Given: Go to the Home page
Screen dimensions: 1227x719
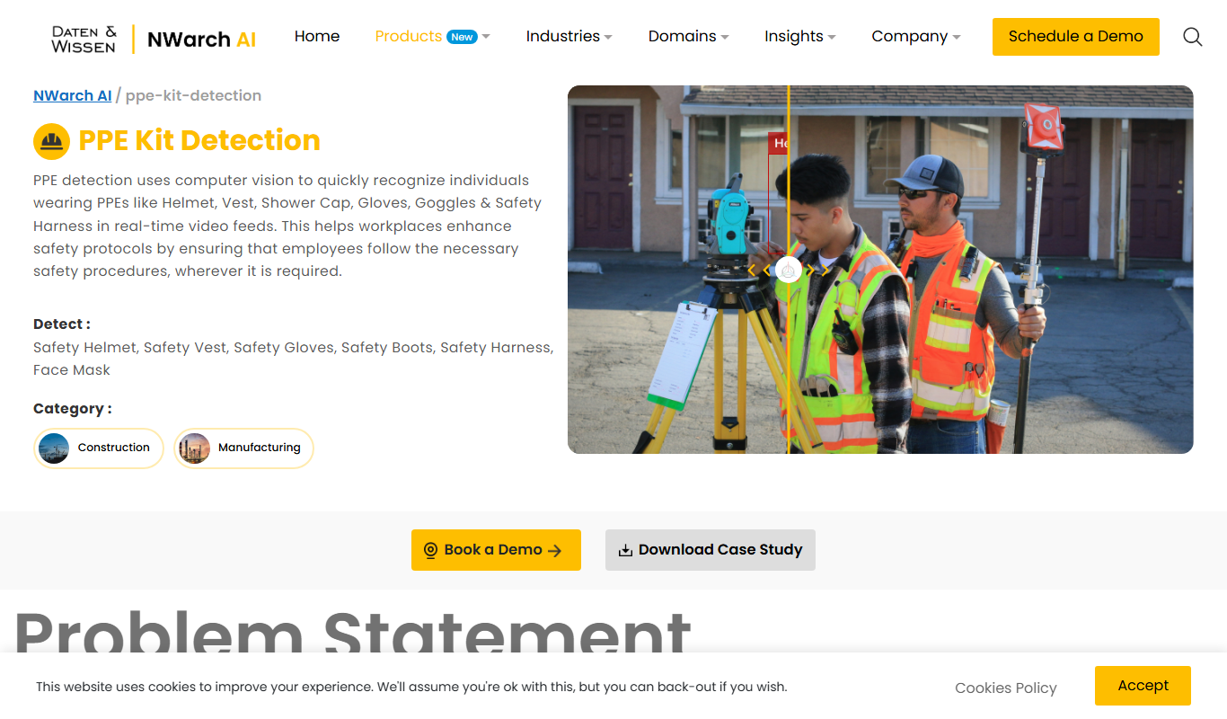Looking at the screenshot, I should (x=317, y=37).
